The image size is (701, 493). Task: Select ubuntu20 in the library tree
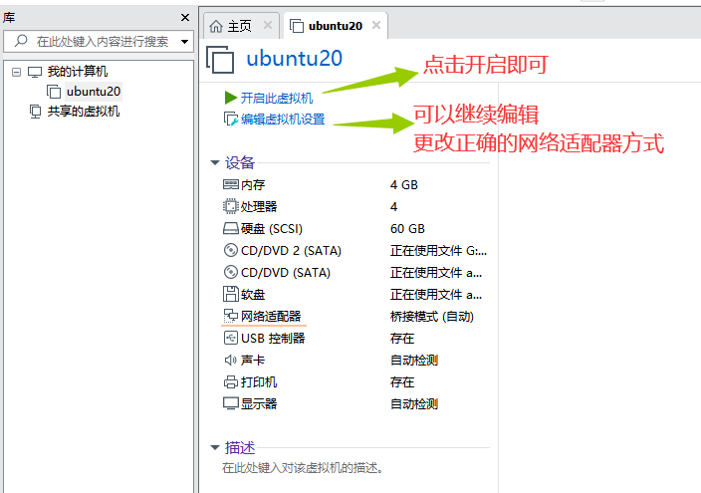(x=94, y=92)
